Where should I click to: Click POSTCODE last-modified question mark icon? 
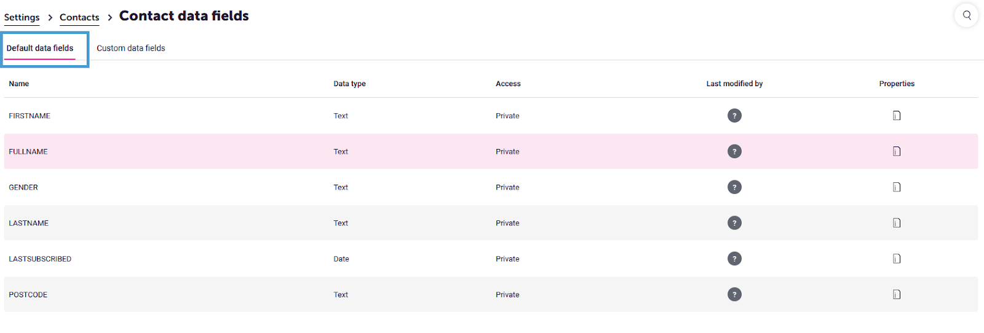(734, 294)
